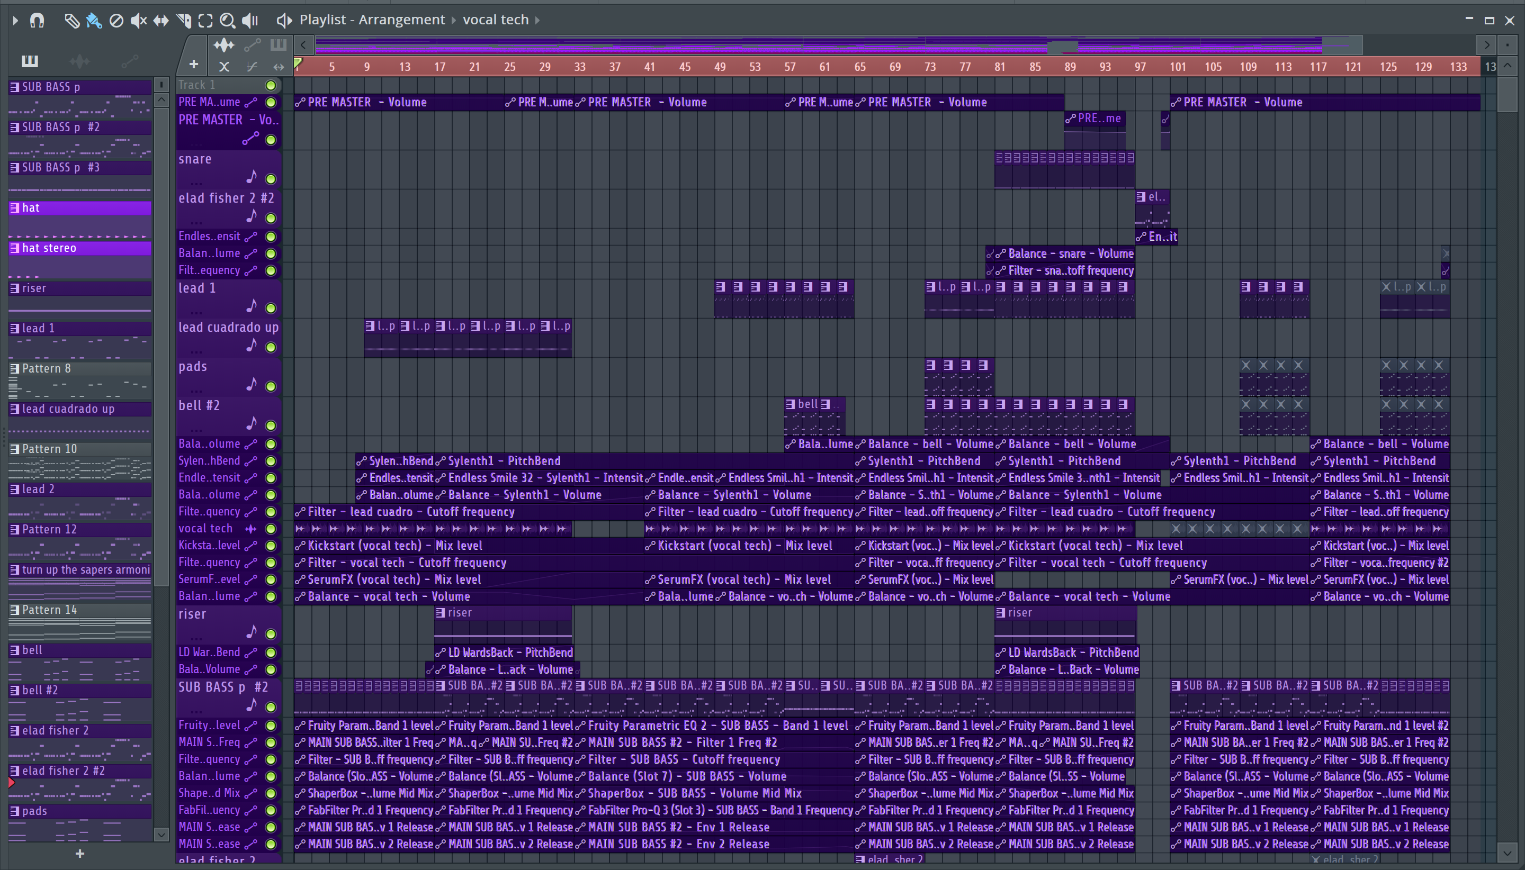
Task: Click the note icon on pads track
Action: tap(252, 384)
